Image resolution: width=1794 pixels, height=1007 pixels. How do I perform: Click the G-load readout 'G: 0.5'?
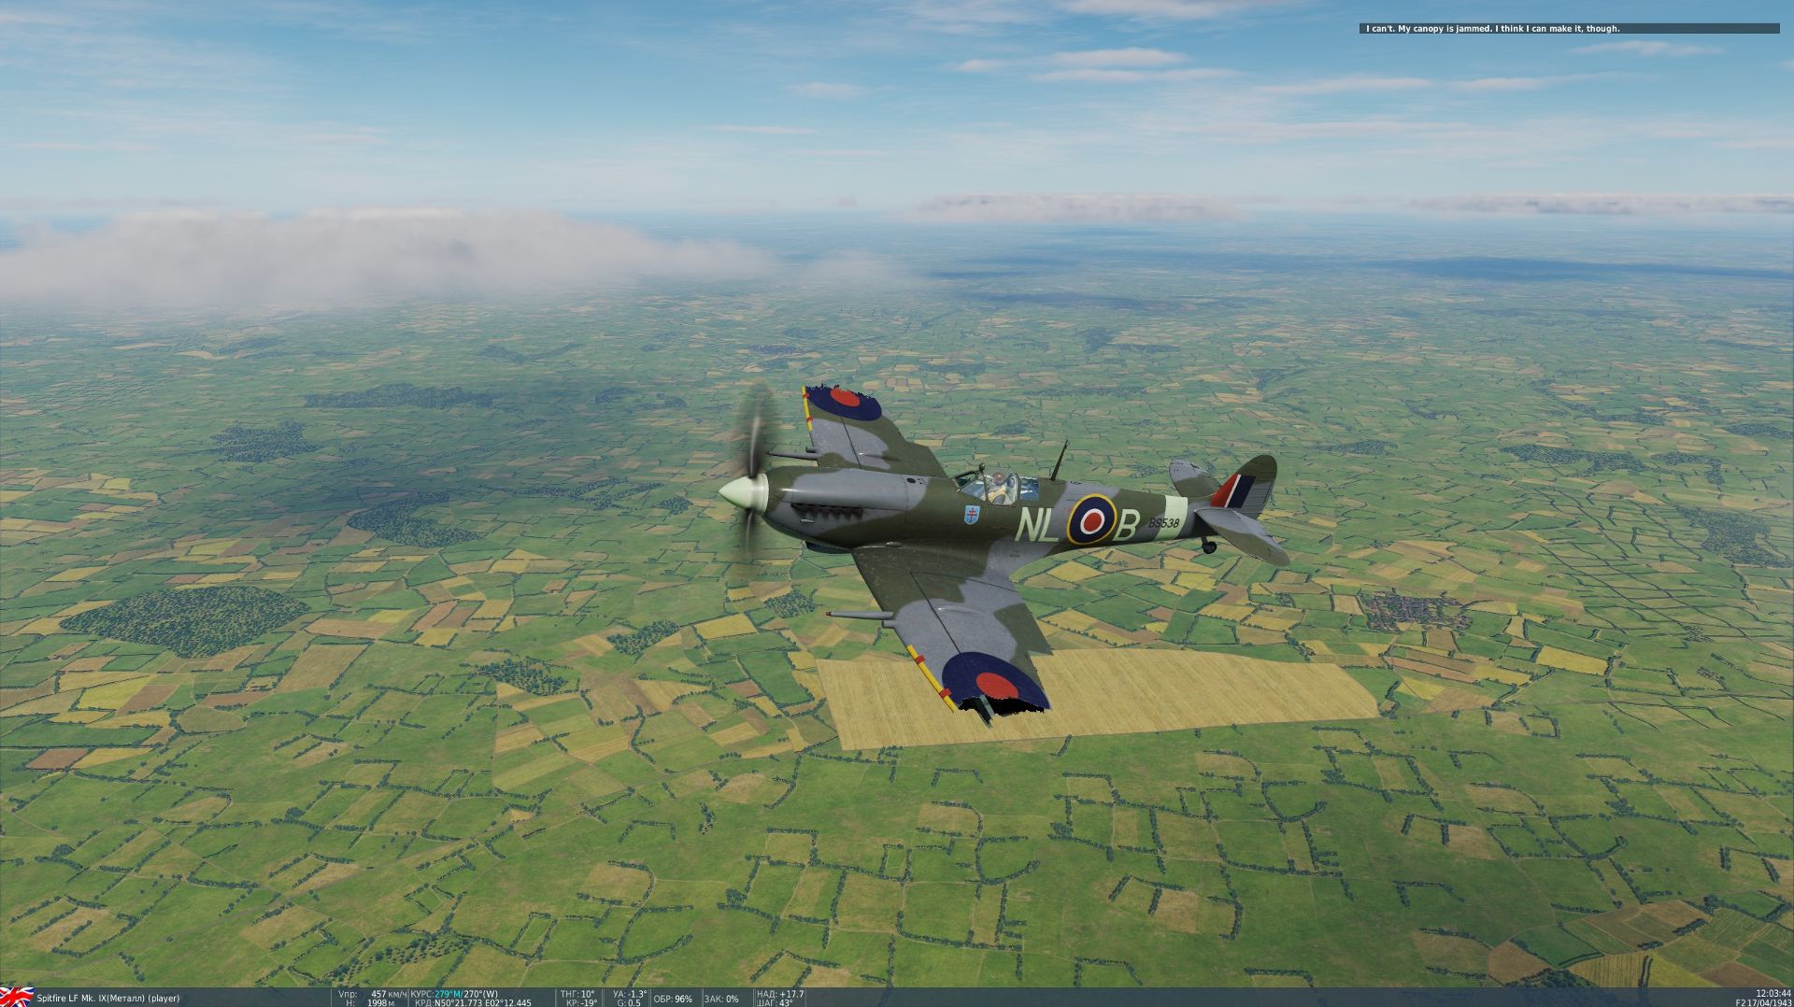(x=629, y=1002)
